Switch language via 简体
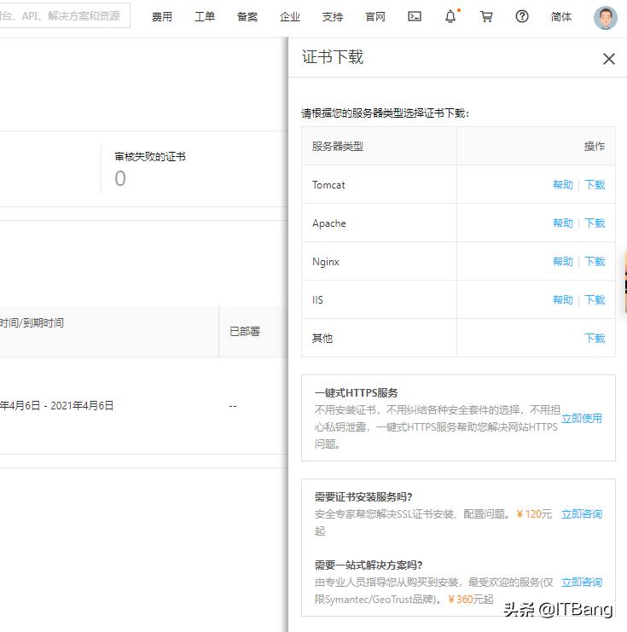Viewport: 627px width, 632px height. point(561,17)
